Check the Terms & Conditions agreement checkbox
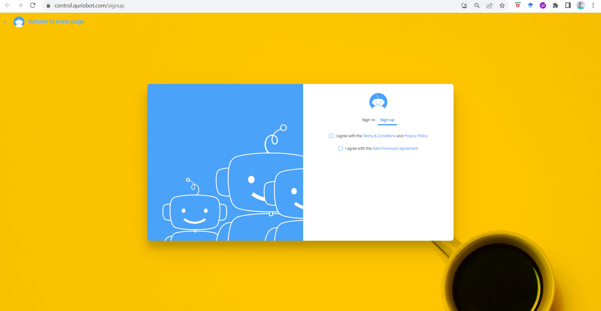 331,136
